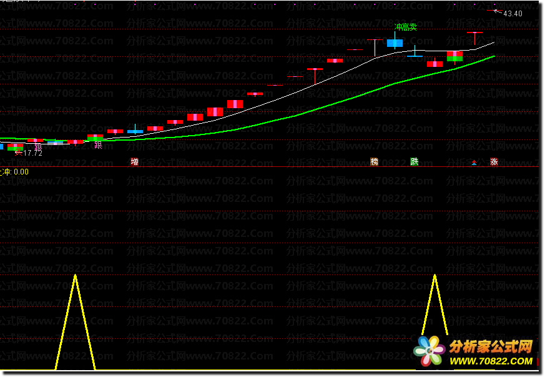
Task: Click the 分析家公式网 flower logo
Action: click(x=430, y=351)
